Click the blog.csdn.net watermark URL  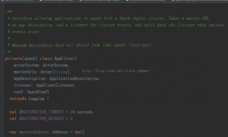coord(116,71)
